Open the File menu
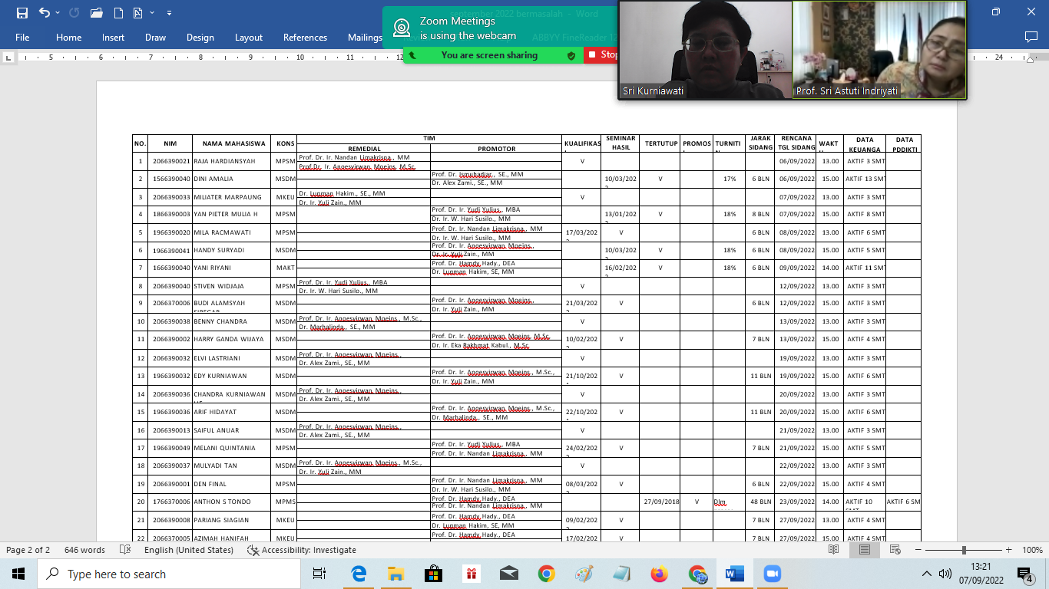1049x589 pixels. coord(22,38)
